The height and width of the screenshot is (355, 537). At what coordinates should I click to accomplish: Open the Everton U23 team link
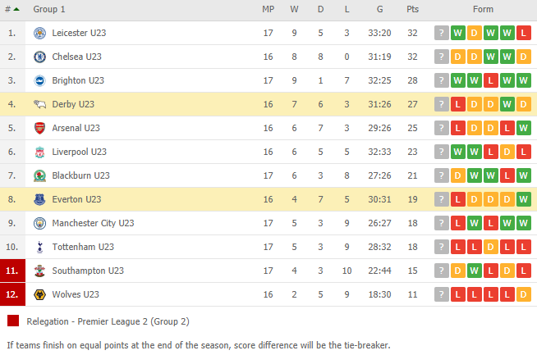point(76,199)
